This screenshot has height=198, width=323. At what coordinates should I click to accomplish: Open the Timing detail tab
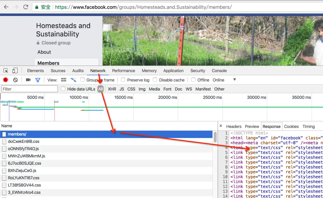tap(309, 126)
